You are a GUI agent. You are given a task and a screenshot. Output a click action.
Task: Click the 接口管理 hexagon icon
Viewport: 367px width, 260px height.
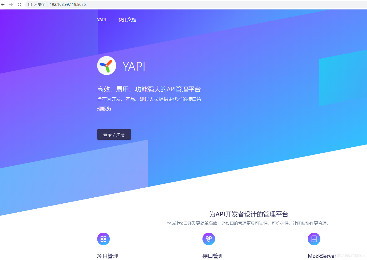pyautogui.click(x=209, y=239)
